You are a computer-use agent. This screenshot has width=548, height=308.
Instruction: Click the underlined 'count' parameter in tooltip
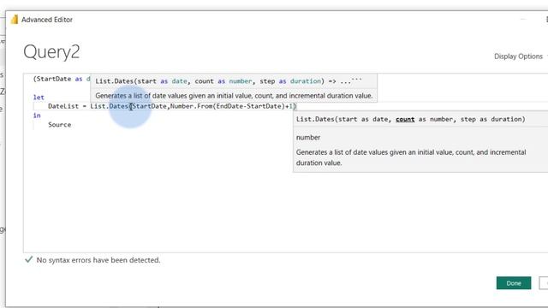(405, 119)
